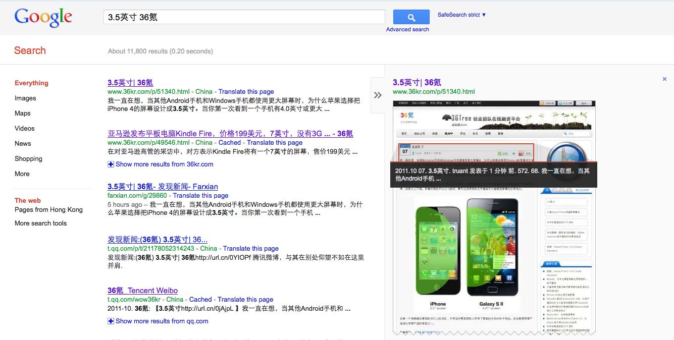The height and width of the screenshot is (340, 674).
Task: Focus the search query input field
Action: point(244,17)
